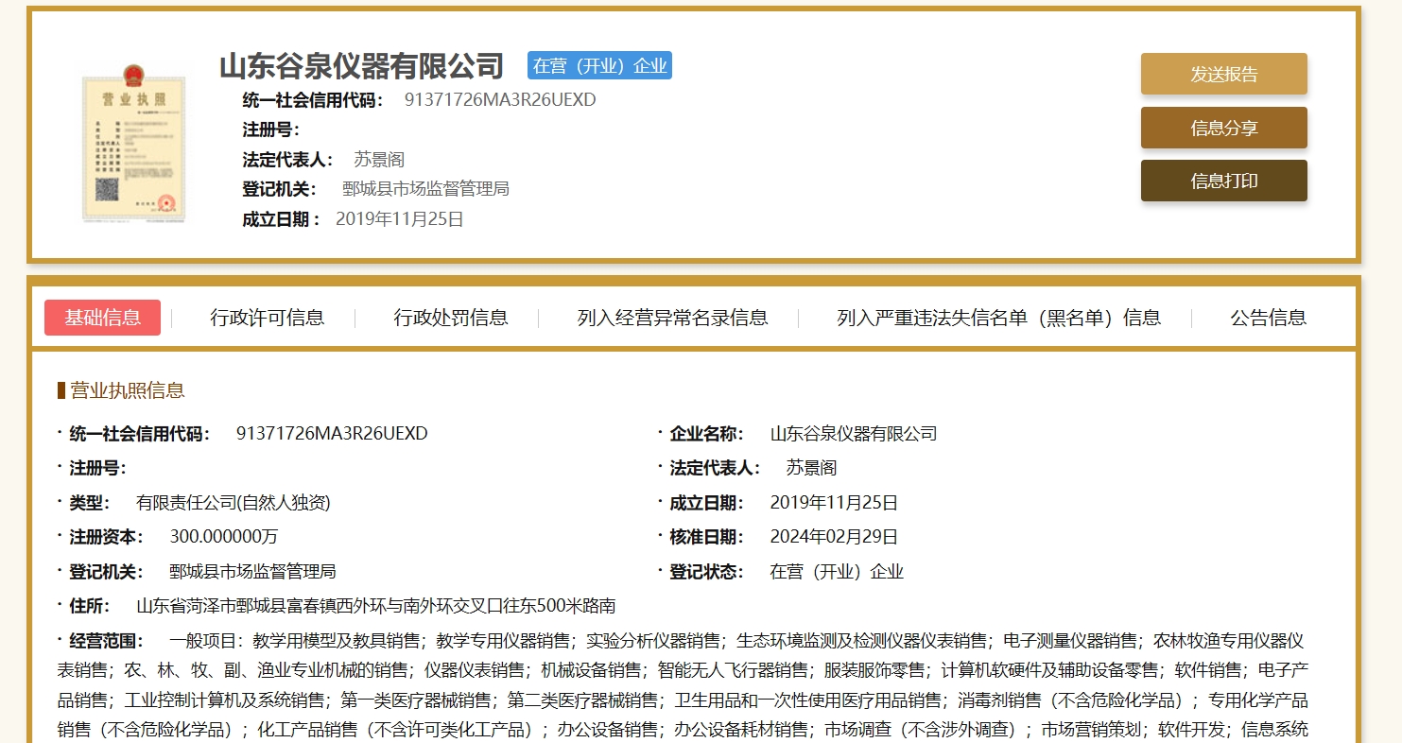Click 苏景阁 beside the license thumbnail header
This screenshot has width=1402, height=743.
[379, 160]
